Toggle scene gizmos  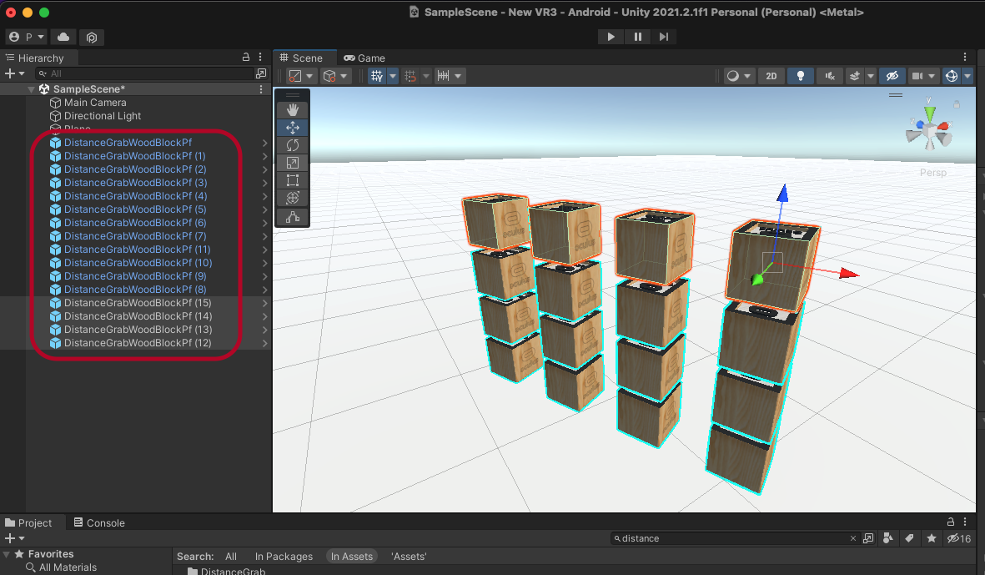coord(952,76)
